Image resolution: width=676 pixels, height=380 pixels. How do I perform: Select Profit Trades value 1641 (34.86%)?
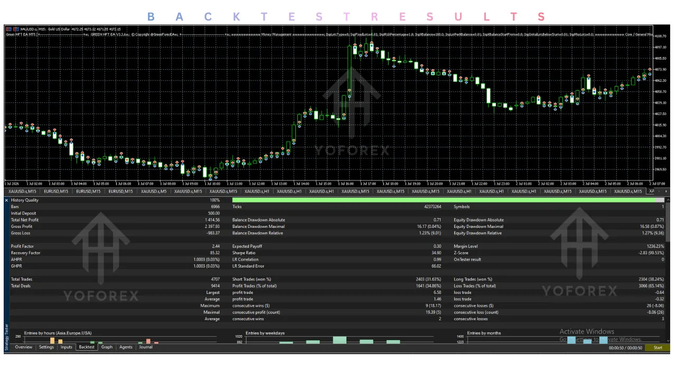click(428, 286)
